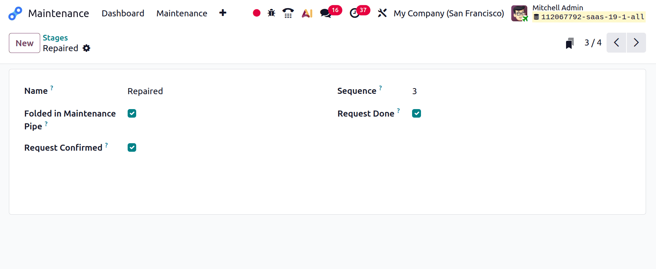Image resolution: width=656 pixels, height=269 pixels.
Task: Click the bookmark icon near pager
Action: coord(570,43)
